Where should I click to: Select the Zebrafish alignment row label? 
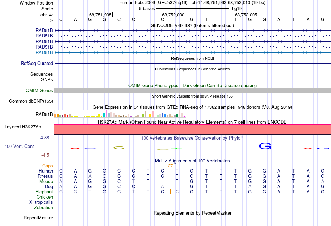44,208
